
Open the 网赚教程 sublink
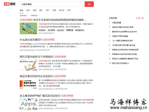(70, 30)
